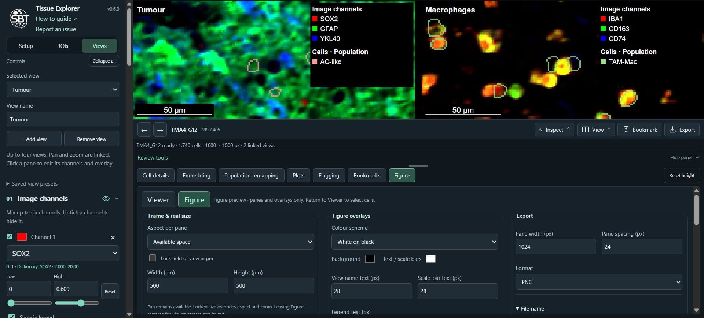Viewport: 704px width, 318px height.
Task: Bookmark the current ROI
Action: pyautogui.click(x=639, y=130)
